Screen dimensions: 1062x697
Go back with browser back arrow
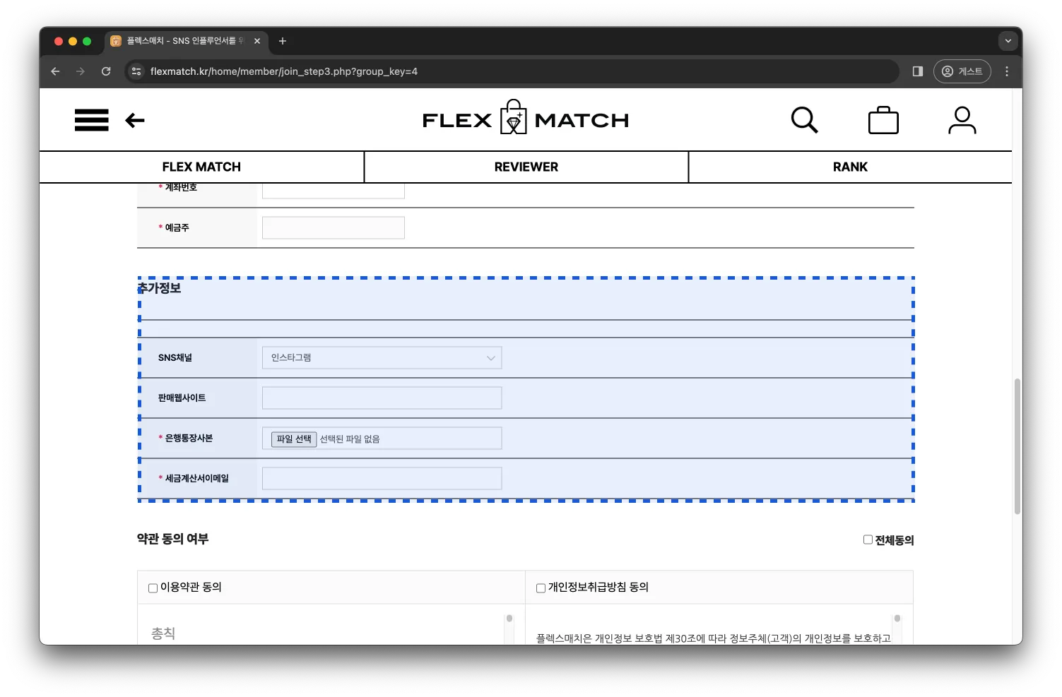coord(55,71)
